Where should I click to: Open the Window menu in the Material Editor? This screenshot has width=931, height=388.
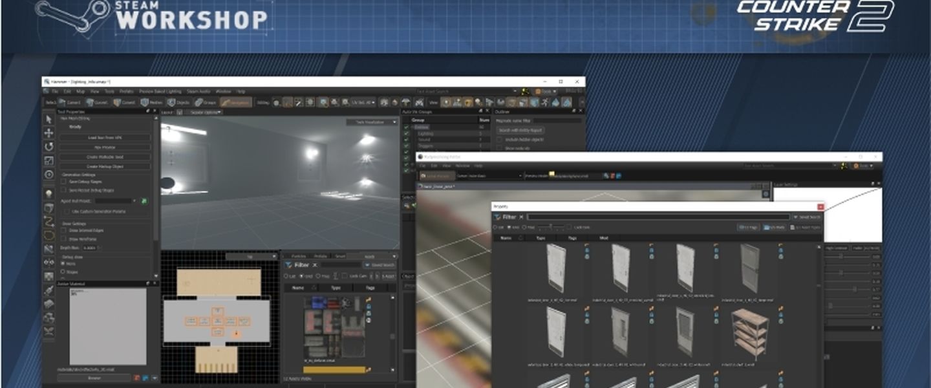[x=462, y=166]
